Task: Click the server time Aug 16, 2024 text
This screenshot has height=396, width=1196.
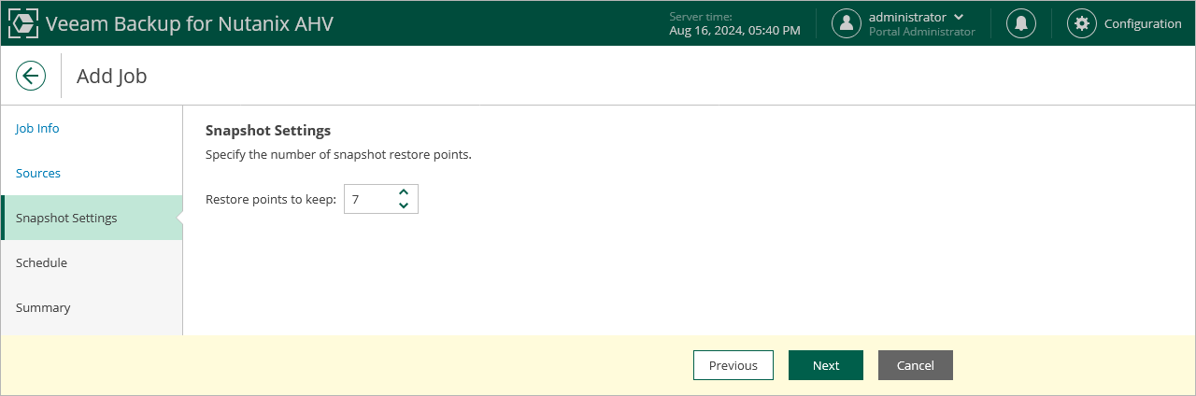Action: click(734, 31)
